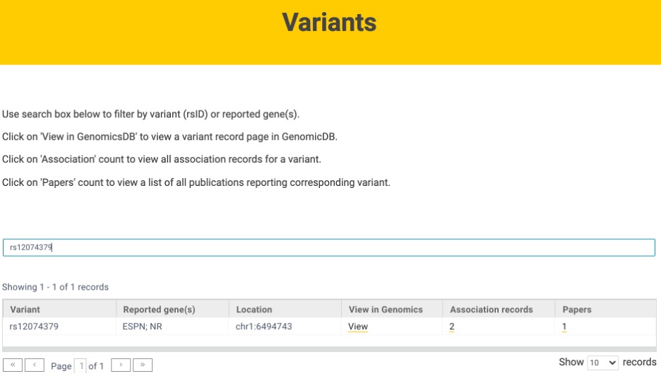Open View link for rs12074379 in GenomicsDB
The width and height of the screenshot is (661, 376).
tap(358, 327)
